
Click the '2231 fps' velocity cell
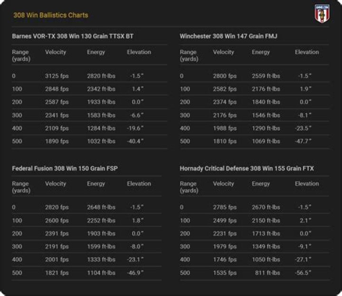(x=225, y=234)
